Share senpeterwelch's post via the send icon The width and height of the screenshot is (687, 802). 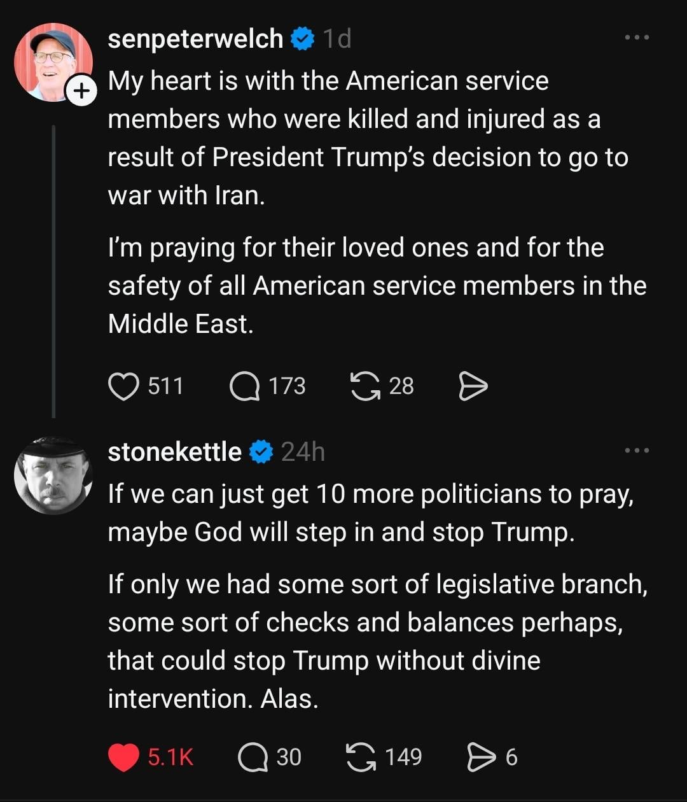(x=473, y=386)
